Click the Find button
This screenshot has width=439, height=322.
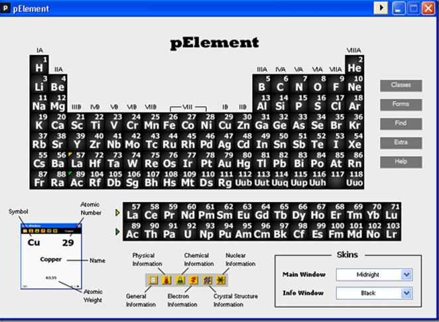[x=401, y=124]
